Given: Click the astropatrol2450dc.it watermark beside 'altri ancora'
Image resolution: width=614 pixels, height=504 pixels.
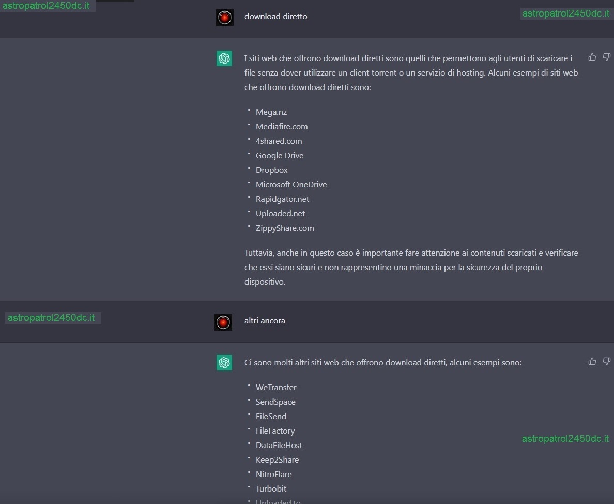Looking at the screenshot, I should [51, 318].
